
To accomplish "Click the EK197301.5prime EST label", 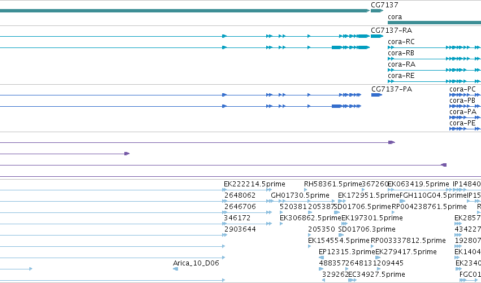I will pos(372,218).
